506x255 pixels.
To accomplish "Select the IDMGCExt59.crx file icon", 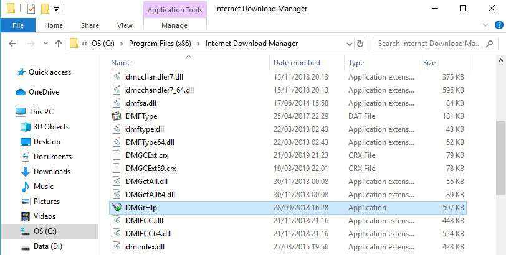I will coord(116,169).
